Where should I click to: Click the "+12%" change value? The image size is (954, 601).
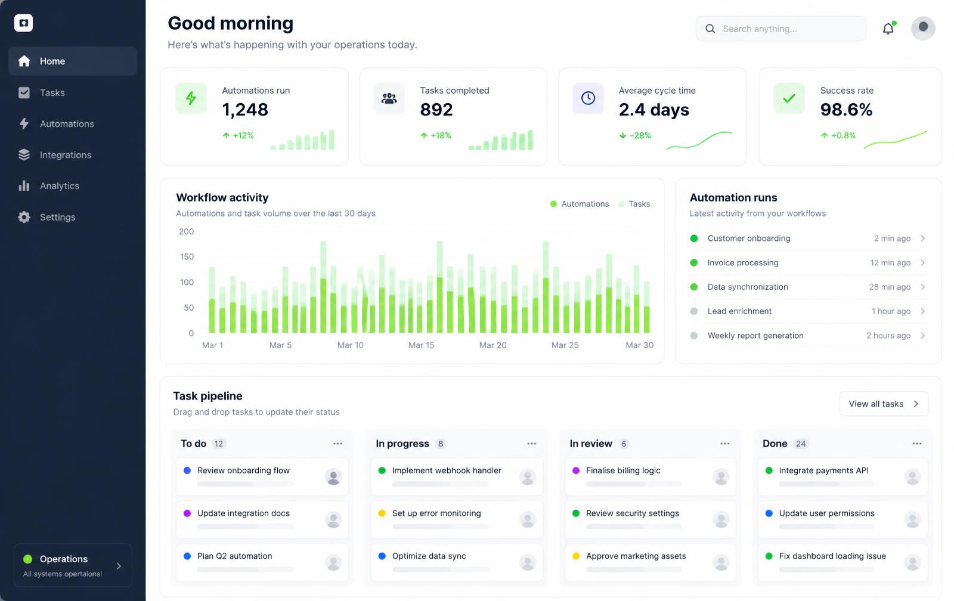point(243,135)
